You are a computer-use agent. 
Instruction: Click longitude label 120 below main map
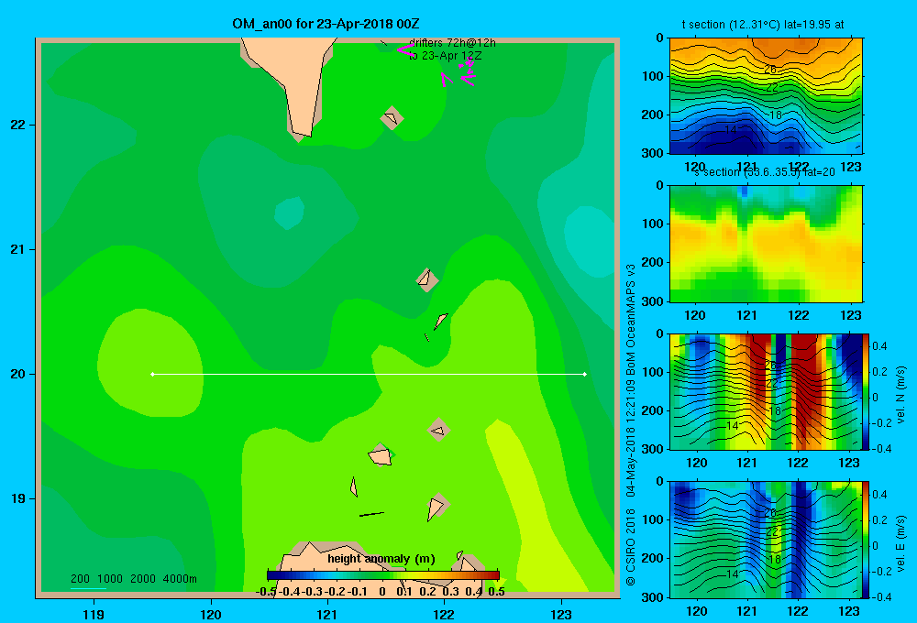point(211,615)
